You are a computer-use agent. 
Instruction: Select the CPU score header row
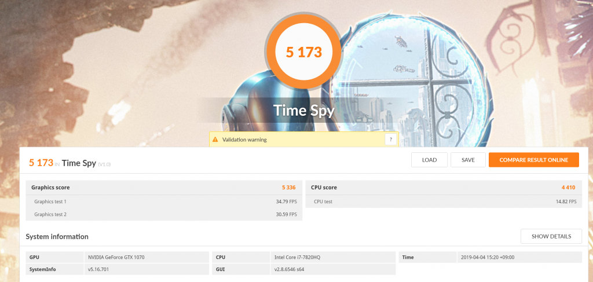pyautogui.click(x=444, y=188)
